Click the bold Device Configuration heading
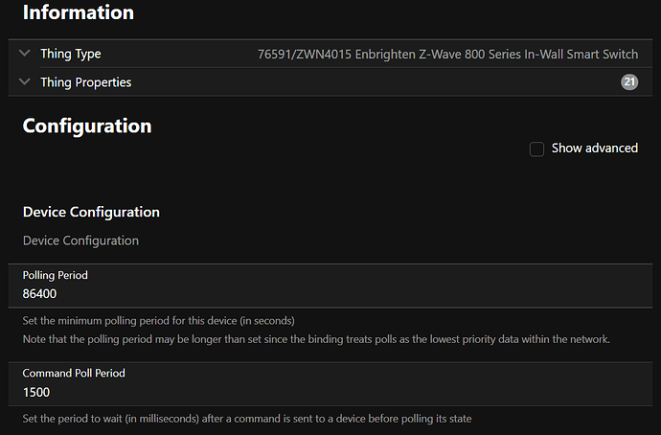 91,212
